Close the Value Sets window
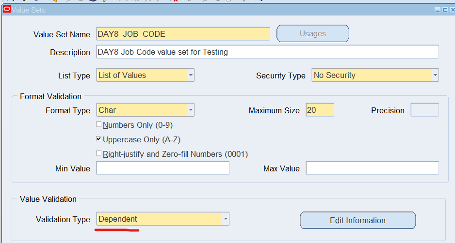This screenshot has height=243, width=455. pos(453,10)
